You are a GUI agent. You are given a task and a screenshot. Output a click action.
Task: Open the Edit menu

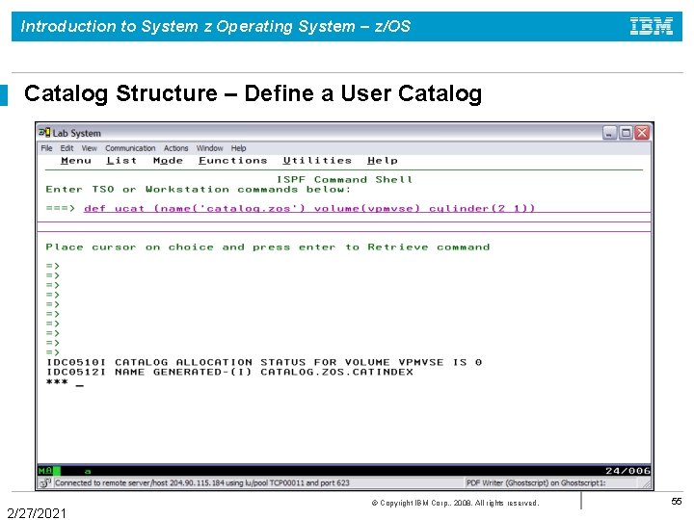(67, 148)
